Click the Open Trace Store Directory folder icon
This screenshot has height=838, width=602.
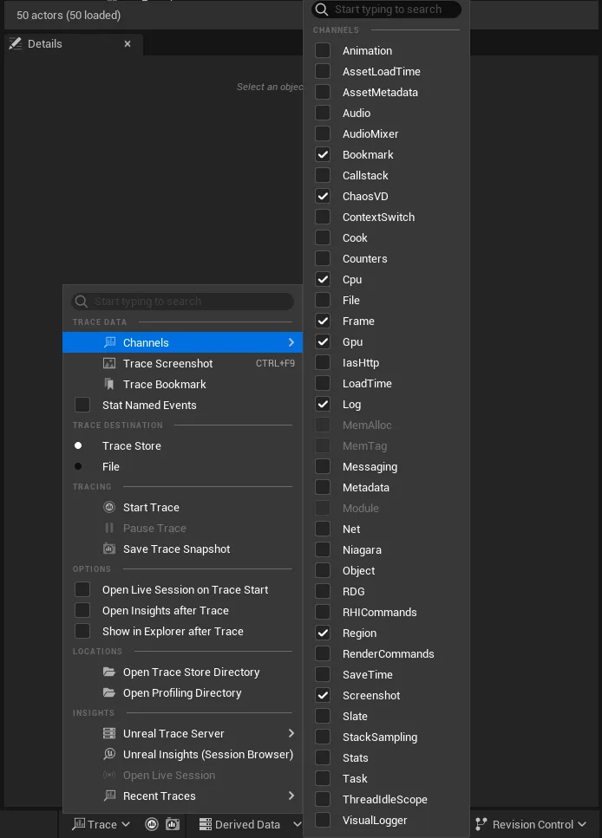click(109, 672)
